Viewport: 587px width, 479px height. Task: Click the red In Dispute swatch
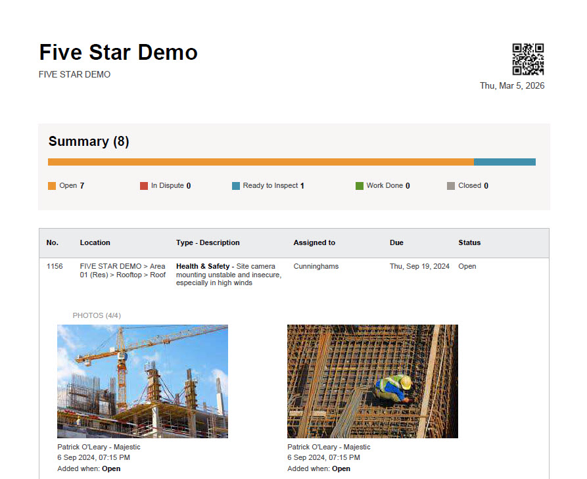[x=144, y=186]
